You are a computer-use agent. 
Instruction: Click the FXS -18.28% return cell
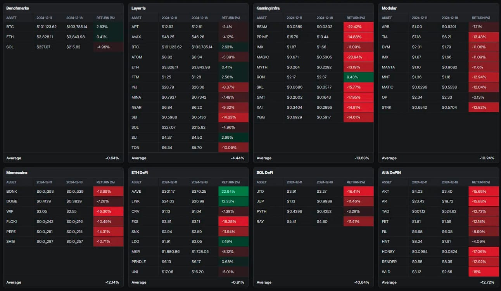click(233, 221)
